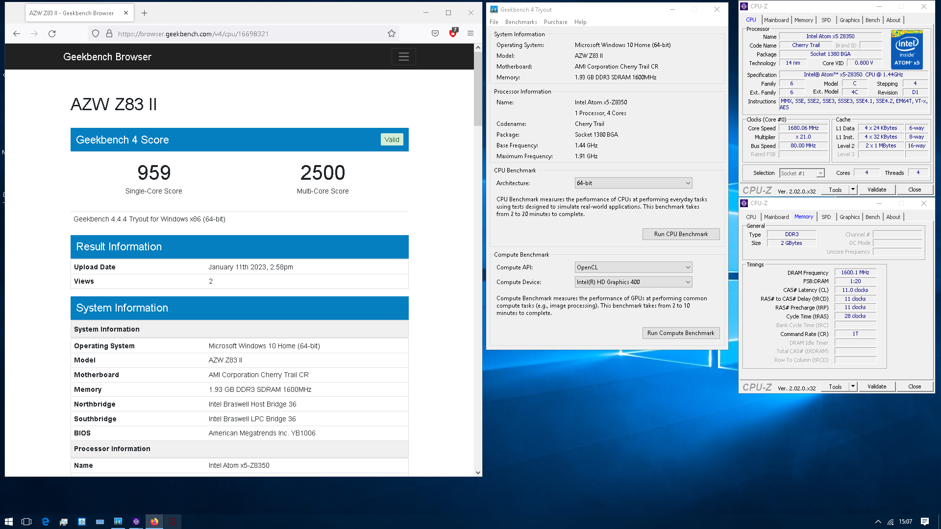Open the tracking protection shield icon
Viewport: 941px width, 529px height.
point(96,34)
